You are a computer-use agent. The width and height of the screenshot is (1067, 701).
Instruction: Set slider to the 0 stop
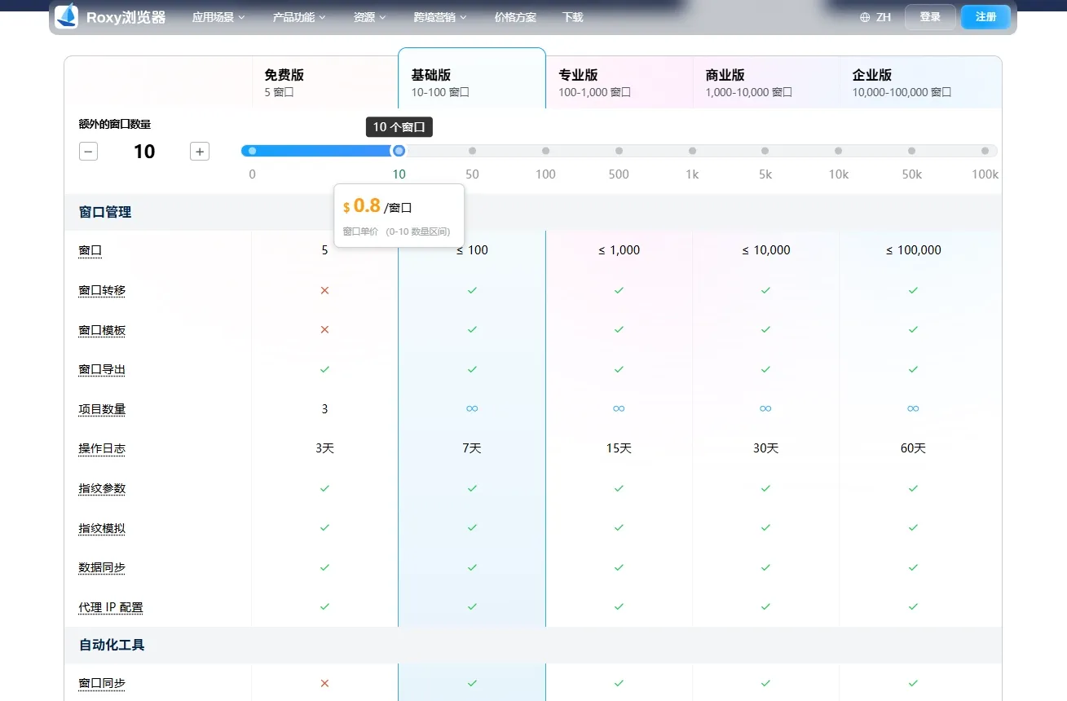(x=252, y=151)
